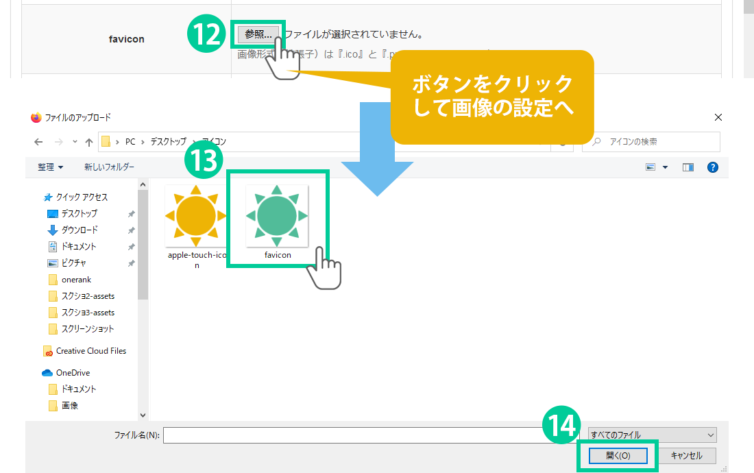This screenshot has width=754, height=473.
Task: Select ダウンロード in quick access
Action: point(80,230)
